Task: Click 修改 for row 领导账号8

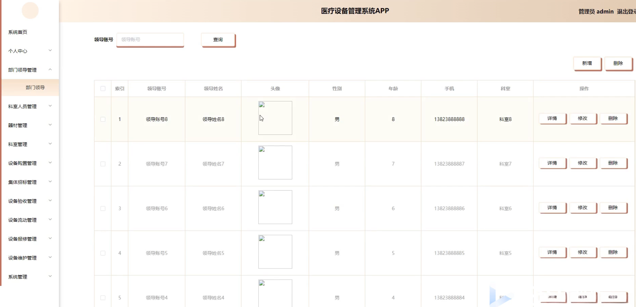Action: pyautogui.click(x=583, y=118)
